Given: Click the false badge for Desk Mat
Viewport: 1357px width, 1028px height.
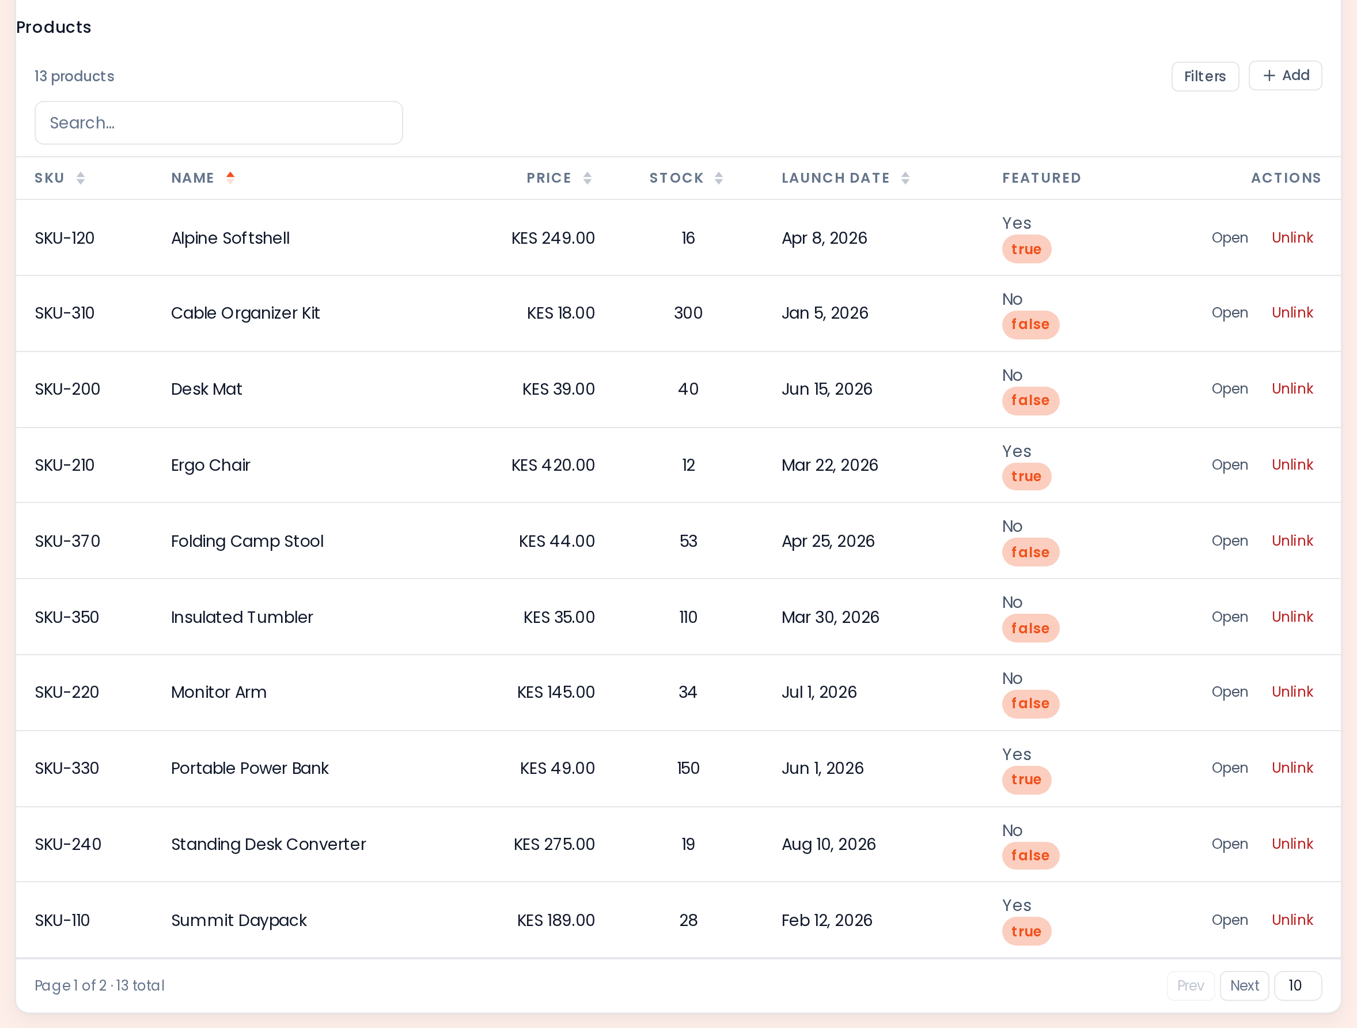Looking at the screenshot, I should [1030, 400].
